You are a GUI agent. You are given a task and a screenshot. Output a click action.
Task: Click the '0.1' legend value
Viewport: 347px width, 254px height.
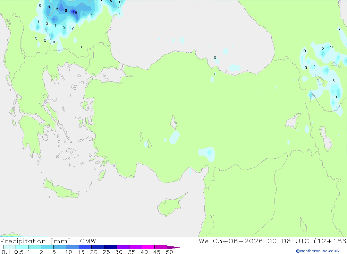click(6, 252)
